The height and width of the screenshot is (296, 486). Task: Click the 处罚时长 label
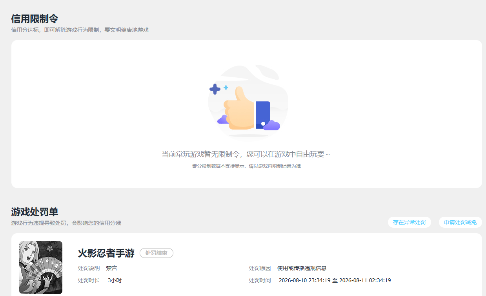coord(89,280)
